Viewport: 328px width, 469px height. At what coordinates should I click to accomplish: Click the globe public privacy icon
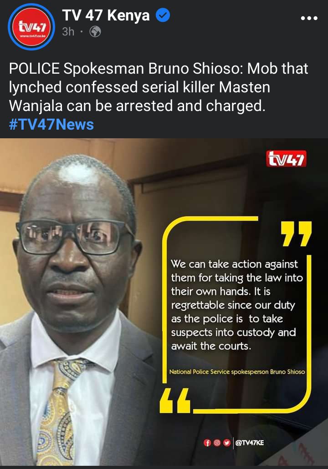click(x=95, y=31)
